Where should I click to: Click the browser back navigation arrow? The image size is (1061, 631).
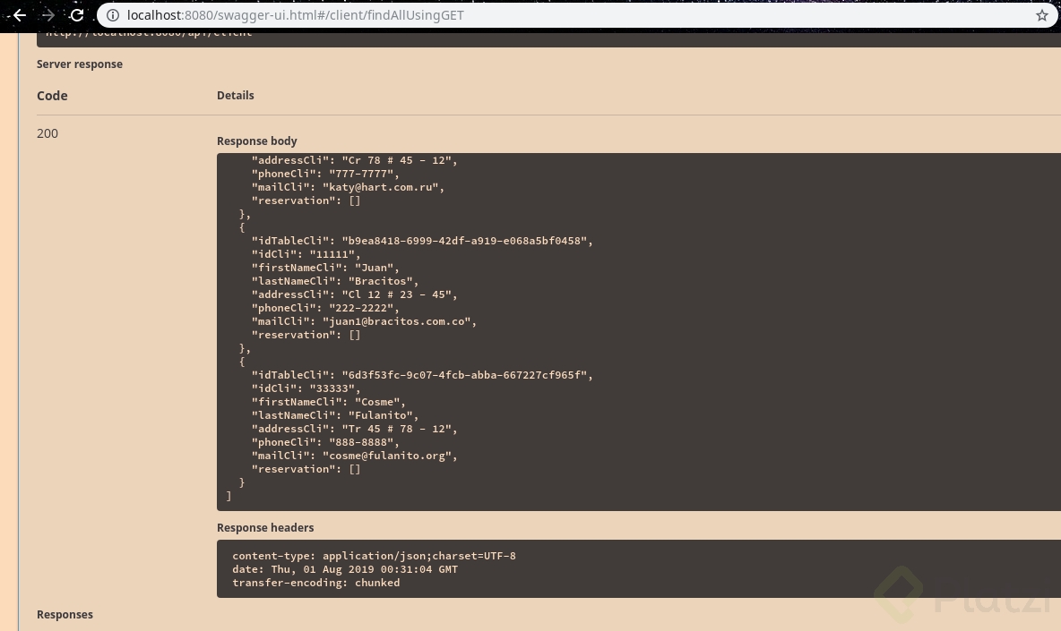20,15
